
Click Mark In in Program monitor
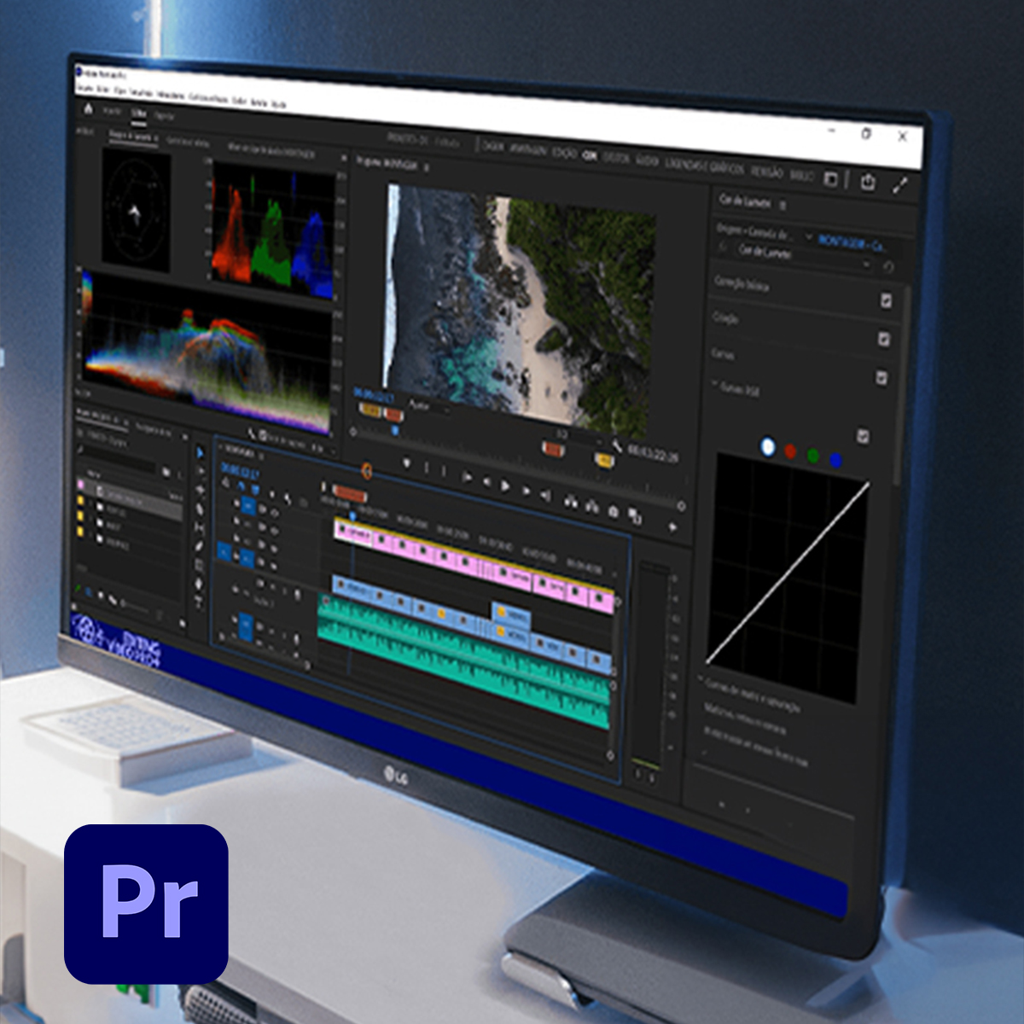point(427,468)
